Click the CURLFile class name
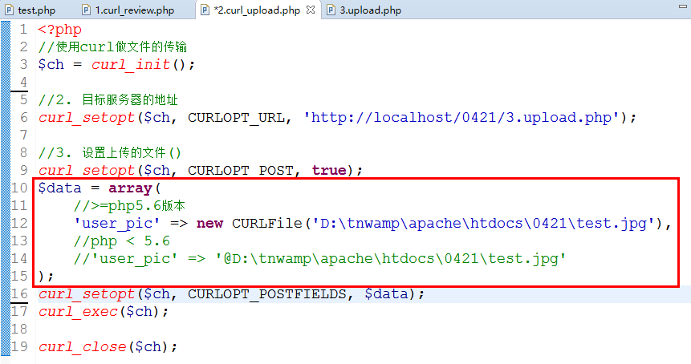691x364 pixels. (x=267, y=223)
